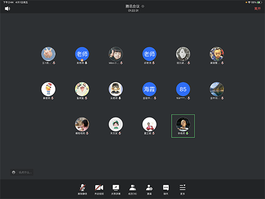The height and width of the screenshot is (199, 265).
Task: Click the battery indicator in status bar
Action: [260, 2]
